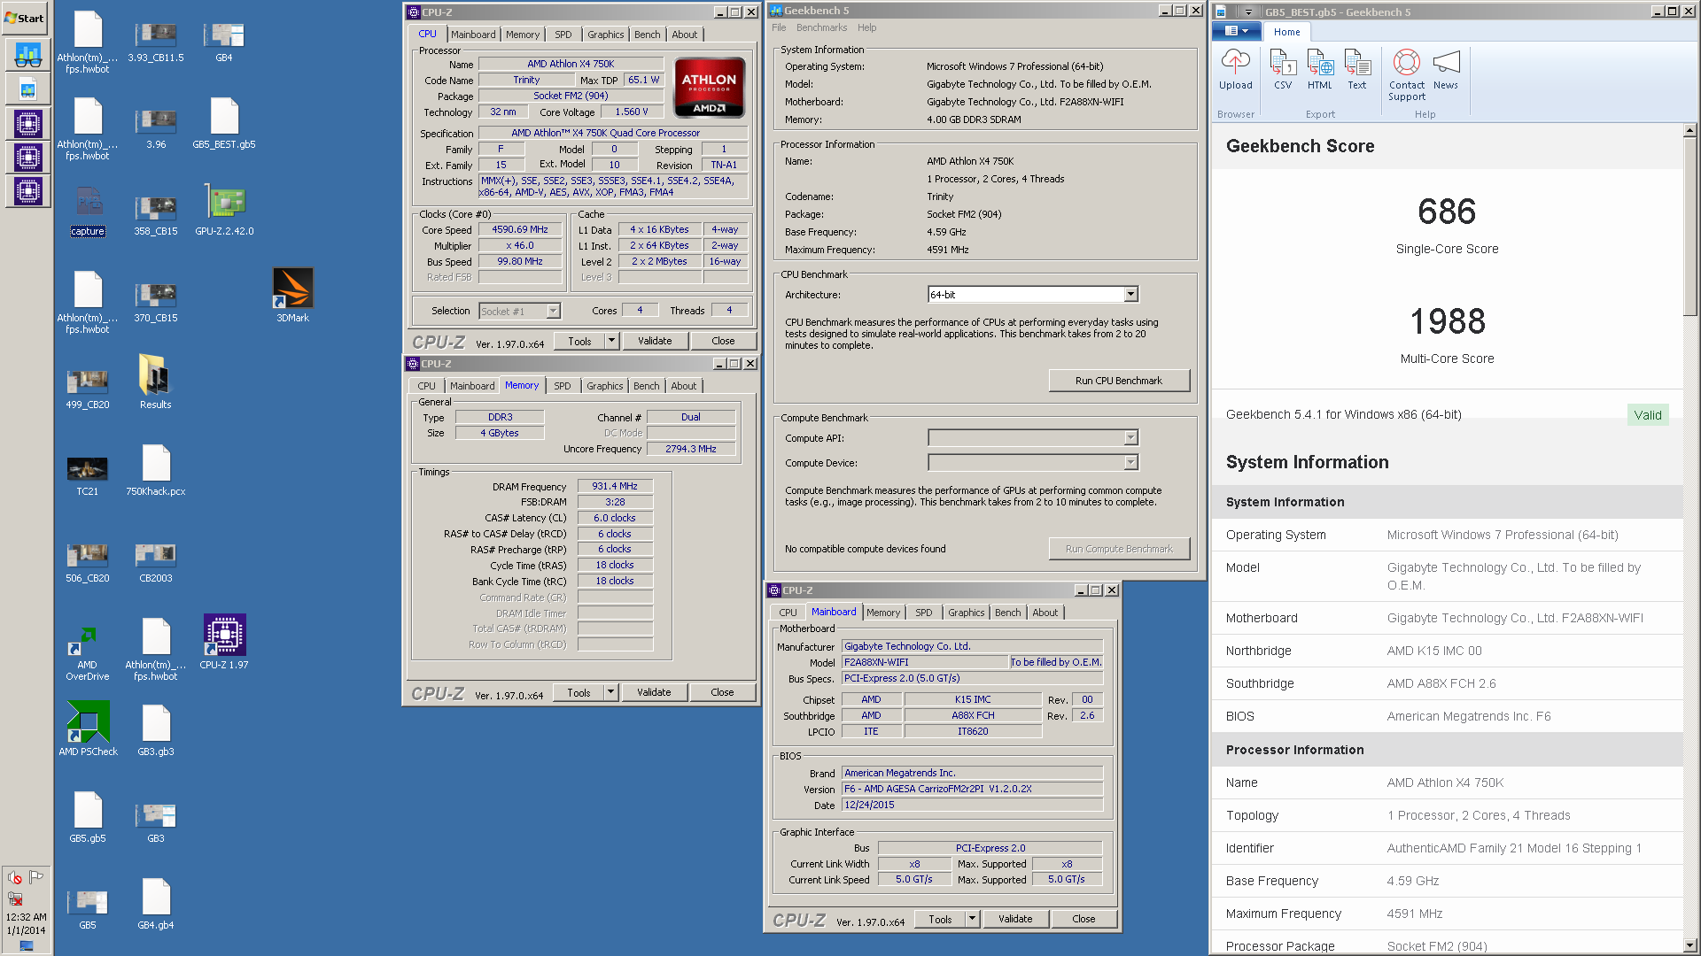Open Geekbench results application menu button
Screen dimensions: 1701x956
[x=1236, y=31]
